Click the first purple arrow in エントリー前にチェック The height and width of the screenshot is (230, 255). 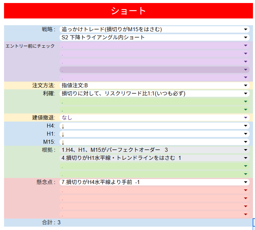[x=245, y=46]
